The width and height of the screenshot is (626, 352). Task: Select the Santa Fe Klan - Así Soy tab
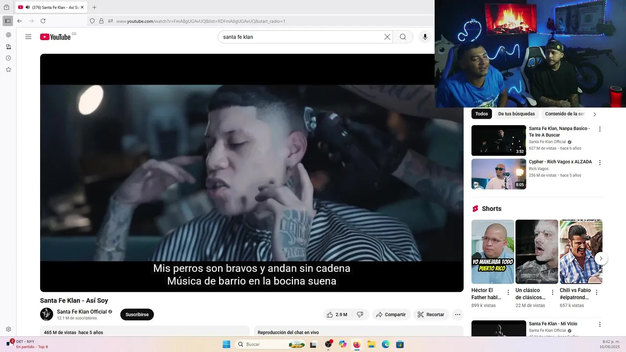[x=51, y=7]
